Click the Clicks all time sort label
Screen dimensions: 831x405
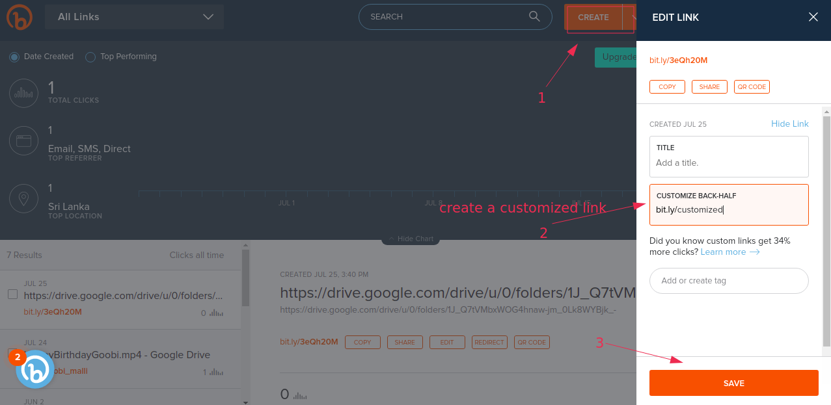click(197, 255)
